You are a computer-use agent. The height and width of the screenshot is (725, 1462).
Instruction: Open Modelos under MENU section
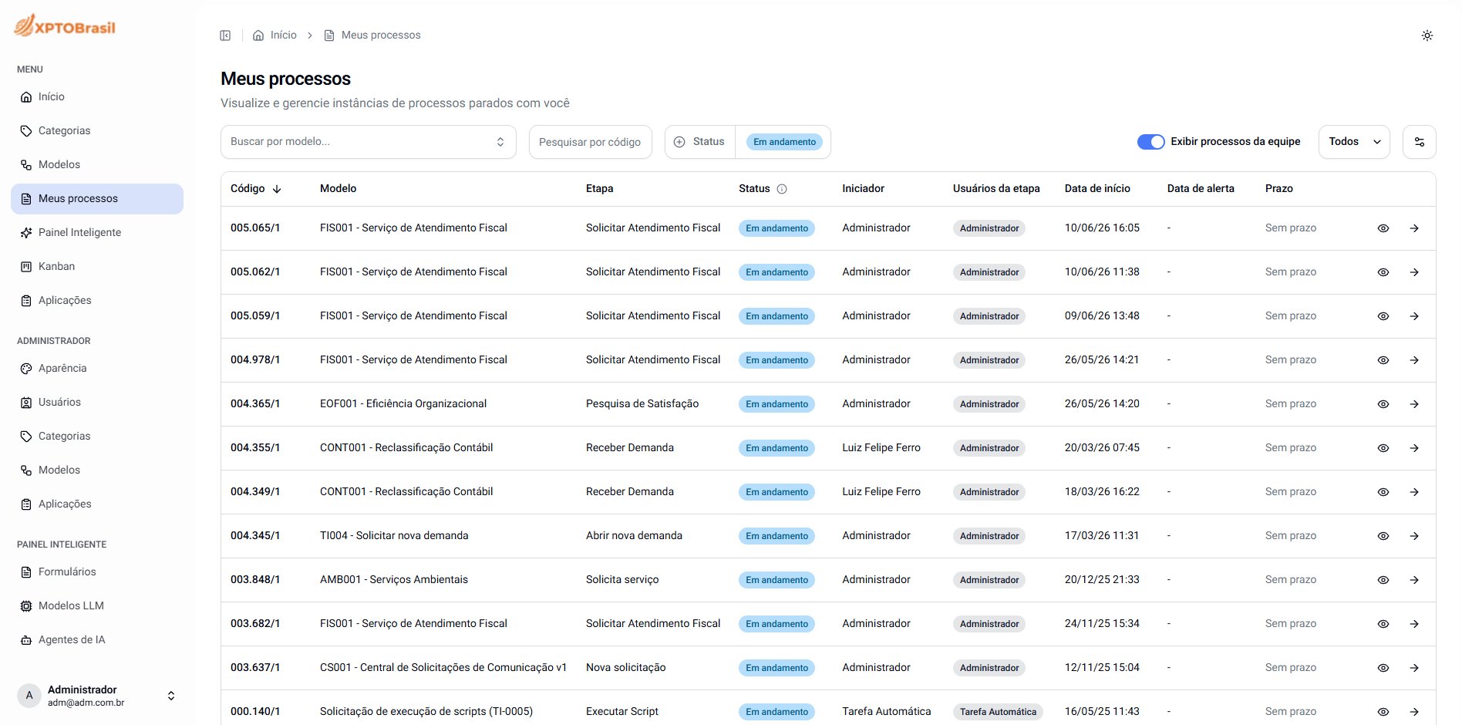tap(97, 165)
